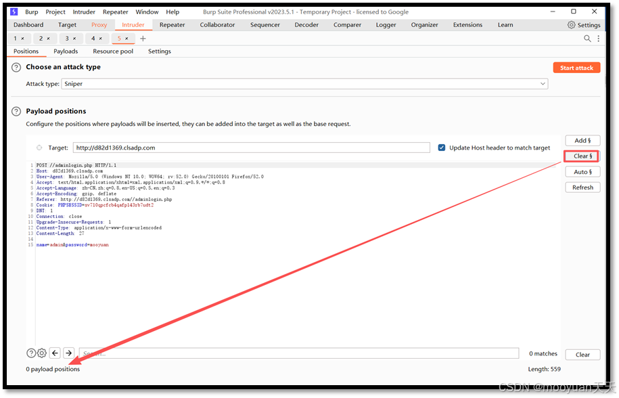Click the Clear § button

(582, 156)
